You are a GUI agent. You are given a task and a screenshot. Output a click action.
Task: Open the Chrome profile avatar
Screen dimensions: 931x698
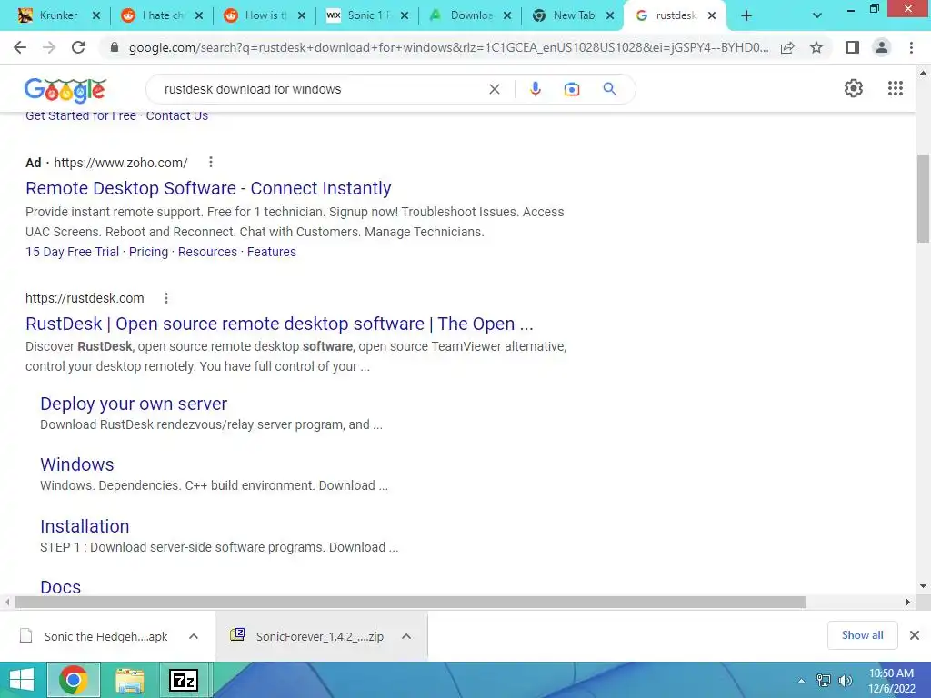pyautogui.click(x=882, y=47)
